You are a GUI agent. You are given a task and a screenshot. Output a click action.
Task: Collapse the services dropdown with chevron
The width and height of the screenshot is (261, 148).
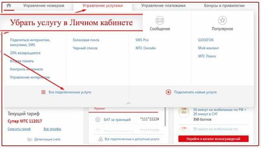point(128,104)
